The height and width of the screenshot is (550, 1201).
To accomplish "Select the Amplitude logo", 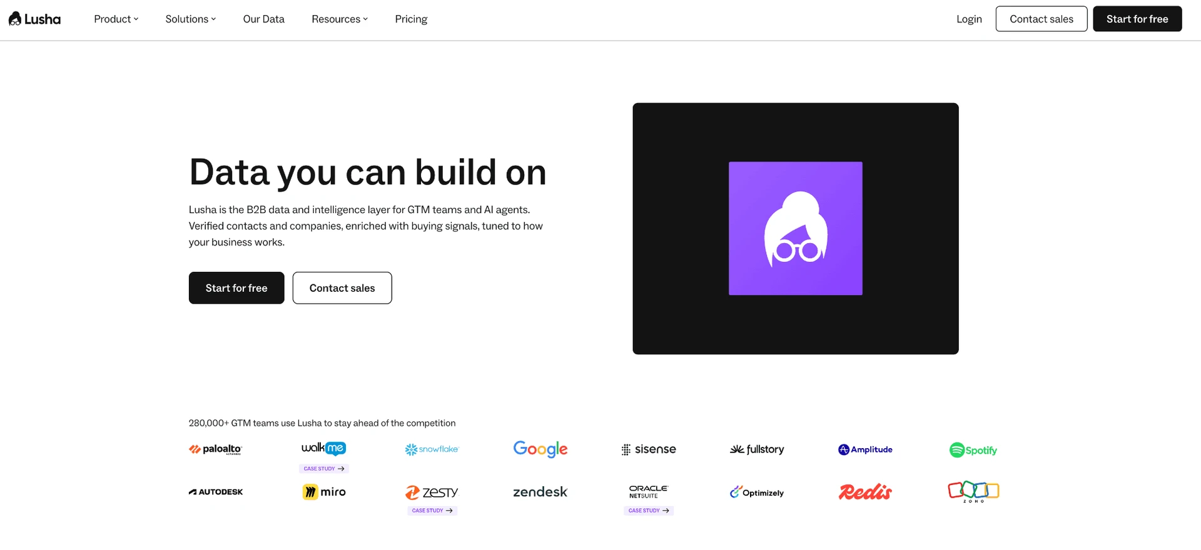I will 865,449.
